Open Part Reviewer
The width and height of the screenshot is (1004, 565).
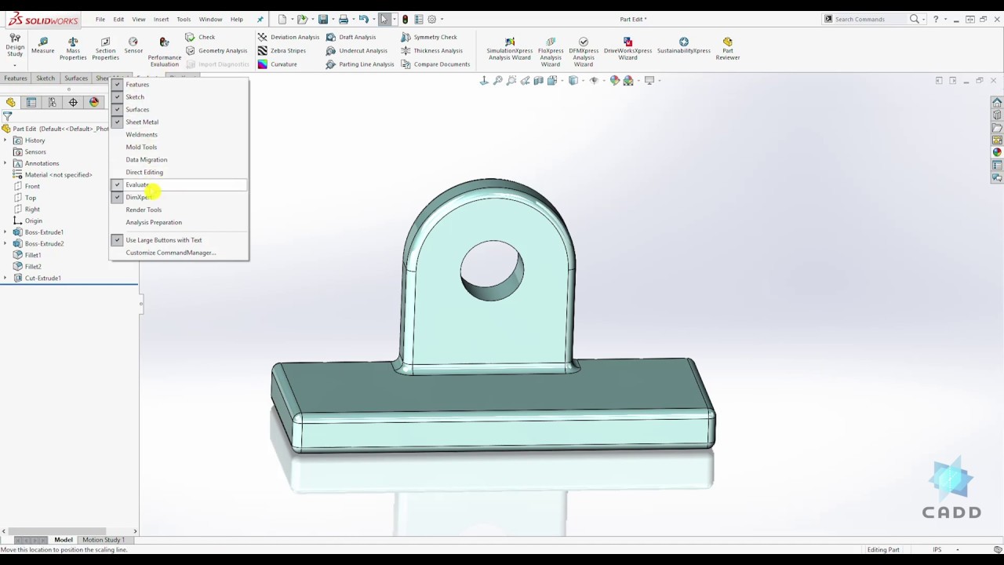(x=728, y=49)
